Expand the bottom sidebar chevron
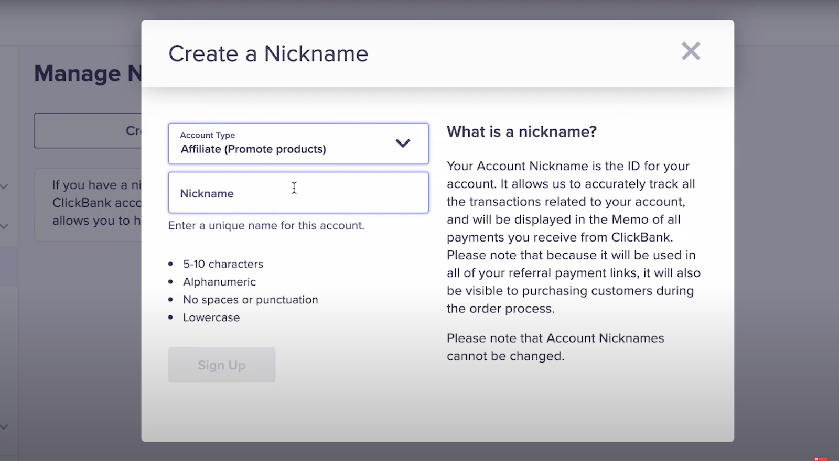This screenshot has width=839, height=461. (4, 427)
